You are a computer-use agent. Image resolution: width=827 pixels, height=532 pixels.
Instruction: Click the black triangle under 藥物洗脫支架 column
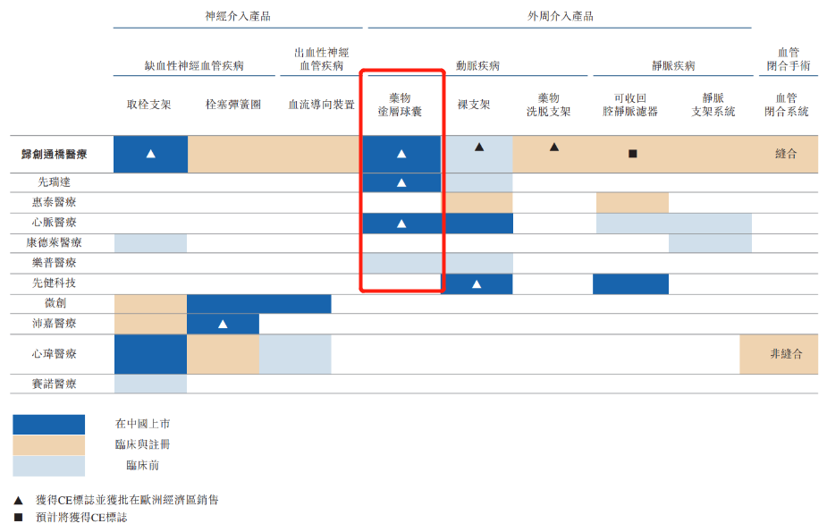pos(554,147)
